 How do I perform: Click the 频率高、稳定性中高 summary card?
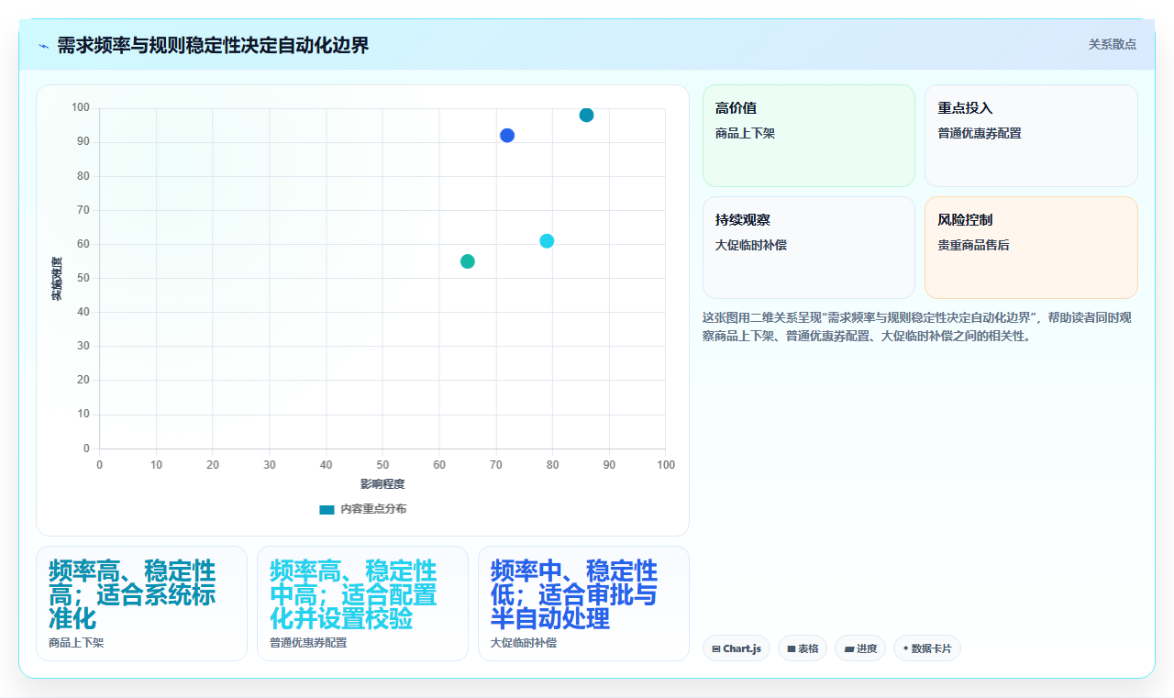click(362, 604)
